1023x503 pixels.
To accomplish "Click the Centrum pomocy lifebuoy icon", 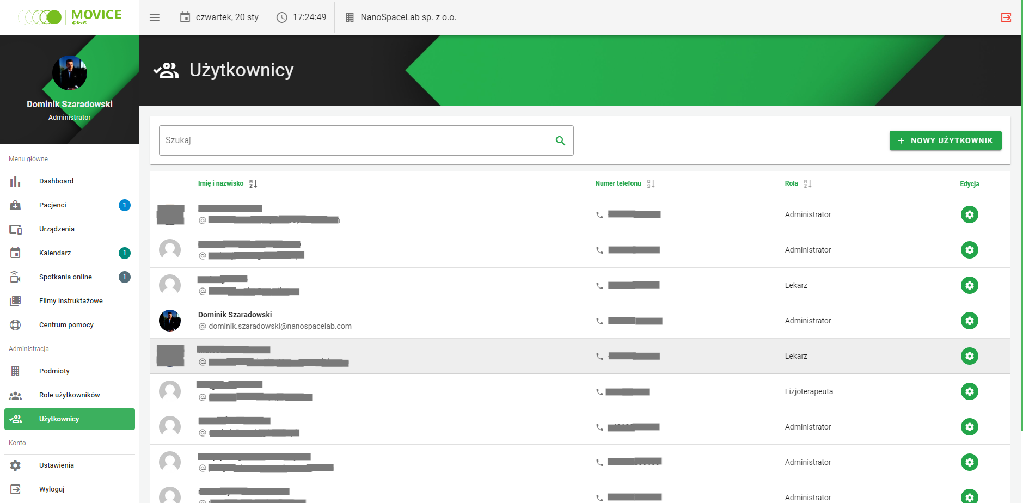I will [x=15, y=325].
